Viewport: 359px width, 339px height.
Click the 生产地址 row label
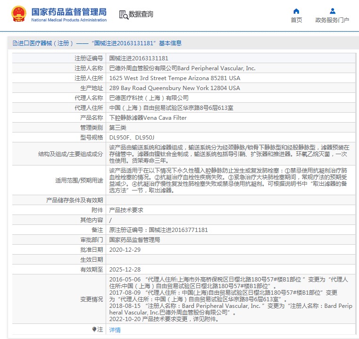(x=92, y=88)
